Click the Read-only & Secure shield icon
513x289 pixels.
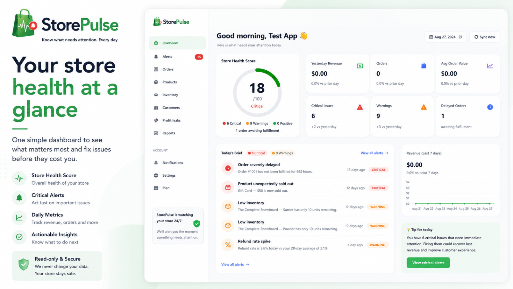(23, 264)
